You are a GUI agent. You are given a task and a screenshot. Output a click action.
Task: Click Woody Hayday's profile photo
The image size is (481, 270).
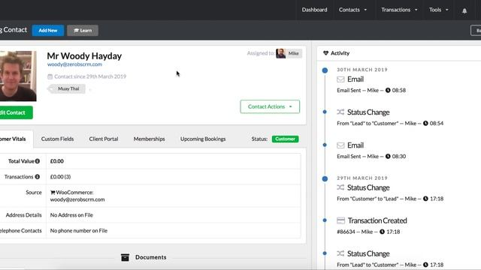pyautogui.click(x=17, y=76)
